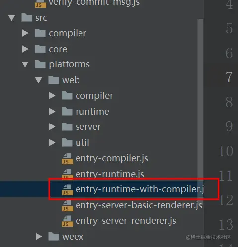Click line number 7 in the gutter
Image resolution: width=238 pixels, height=247 pixels.
pos(229,77)
